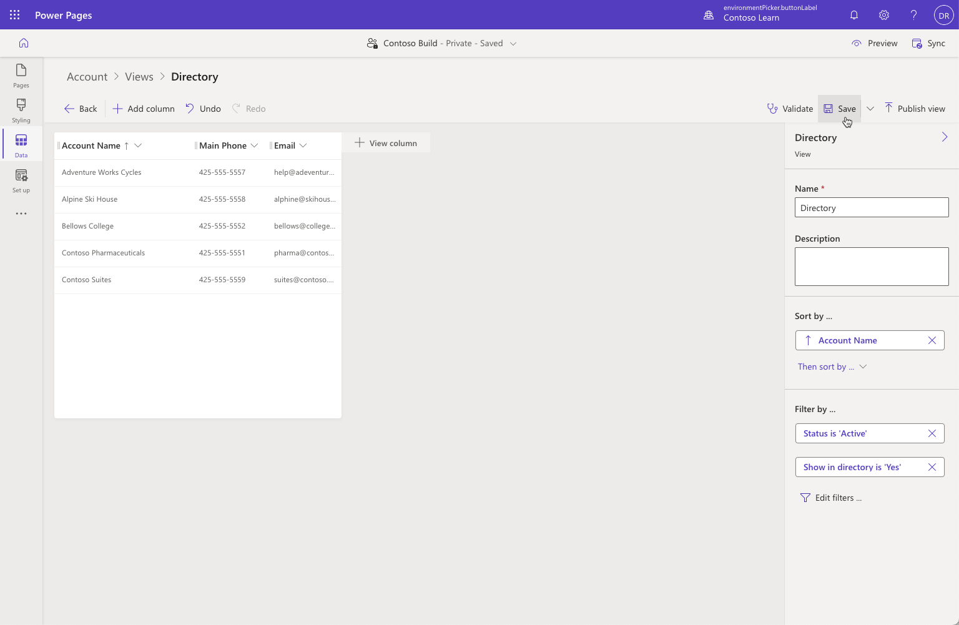Open the Styling workspace
The height and width of the screenshot is (625, 959).
click(21, 110)
